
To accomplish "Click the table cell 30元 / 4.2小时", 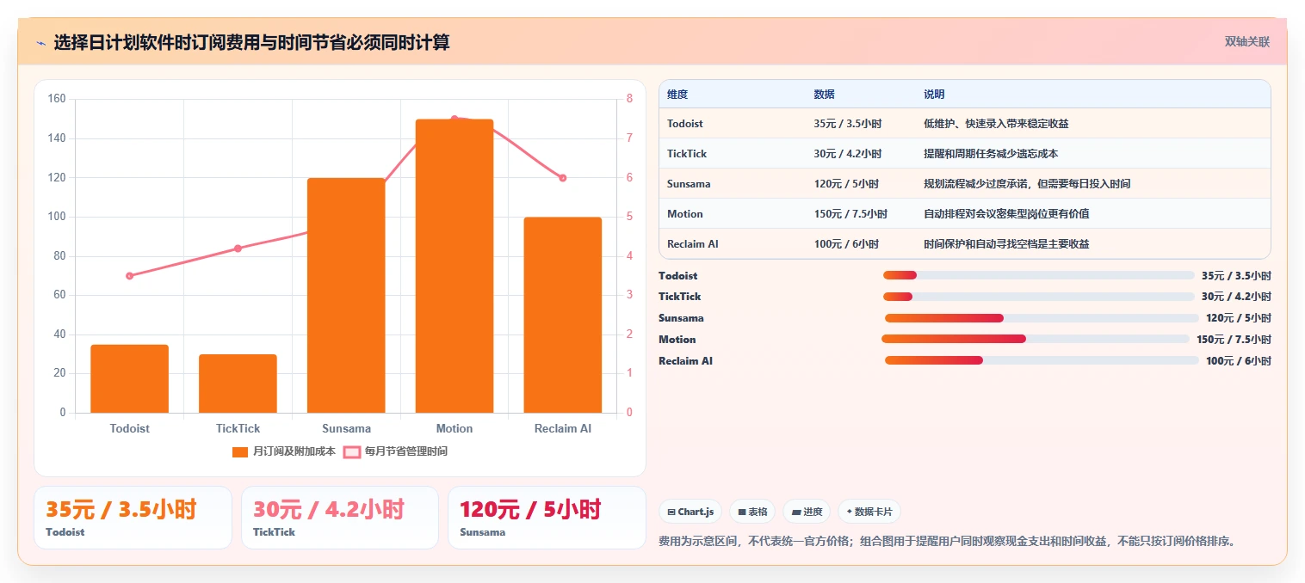I will 847,154.
